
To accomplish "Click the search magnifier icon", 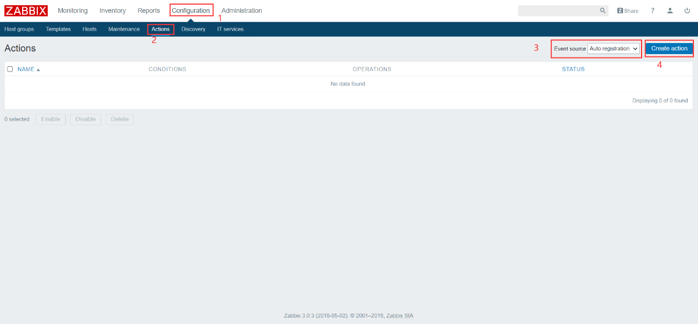I will pyautogui.click(x=603, y=10).
